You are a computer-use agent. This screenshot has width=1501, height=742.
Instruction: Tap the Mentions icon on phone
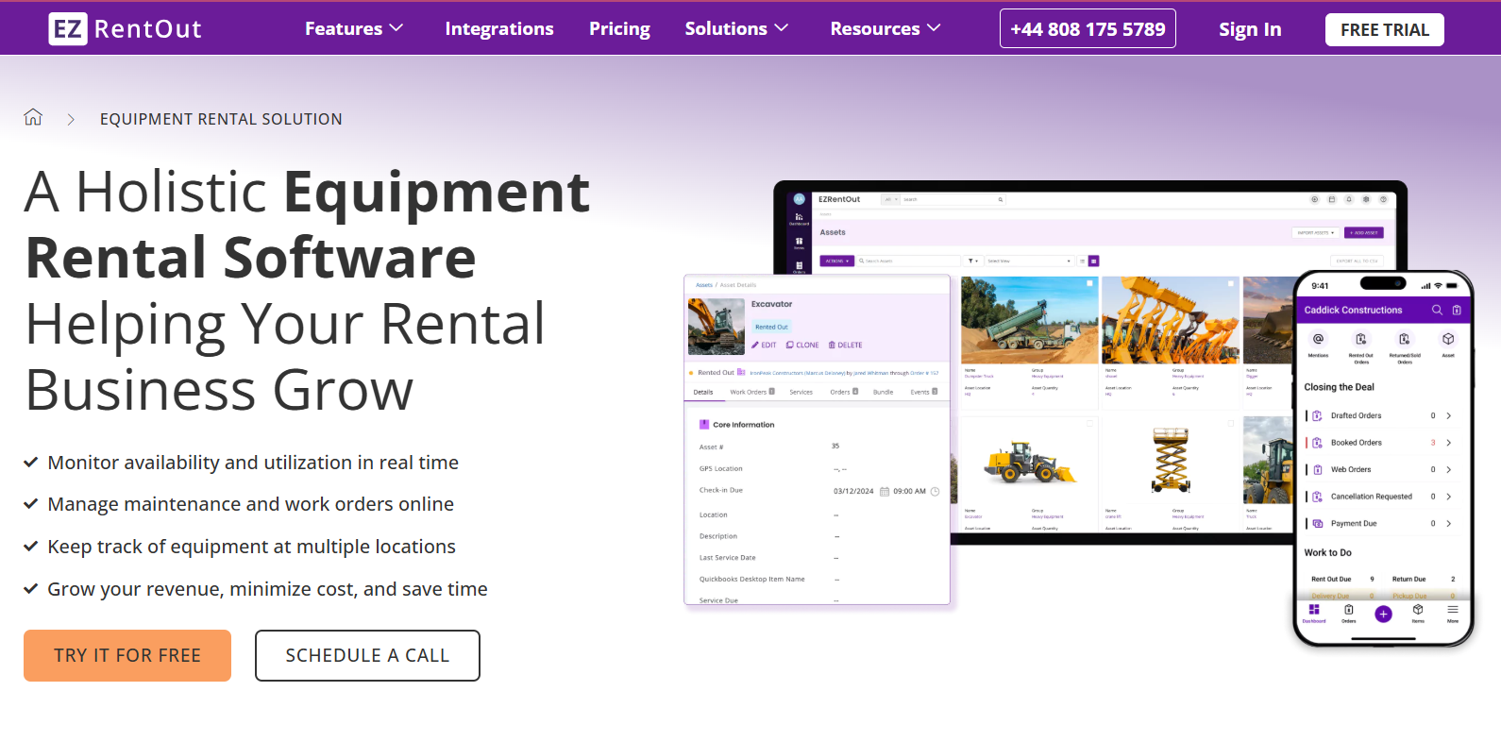click(1318, 339)
